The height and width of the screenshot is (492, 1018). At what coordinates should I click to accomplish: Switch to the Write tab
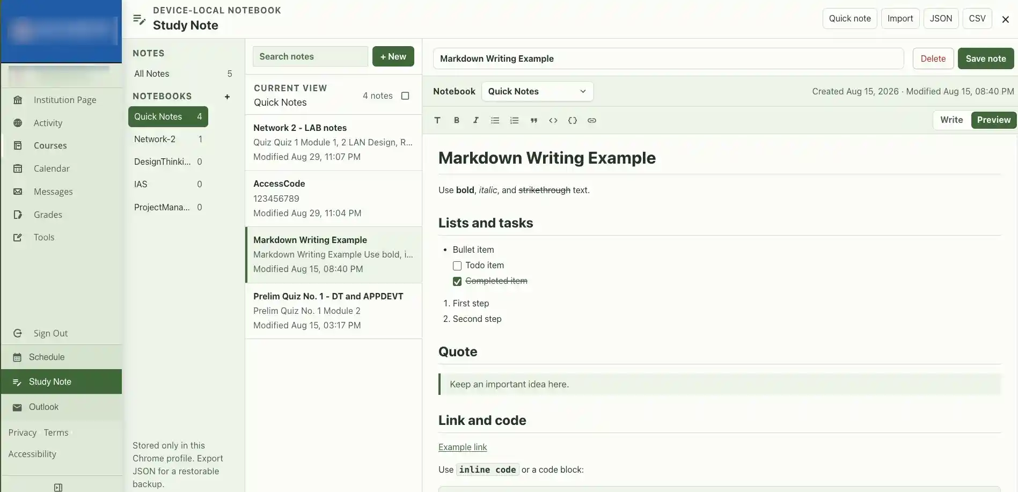(951, 120)
